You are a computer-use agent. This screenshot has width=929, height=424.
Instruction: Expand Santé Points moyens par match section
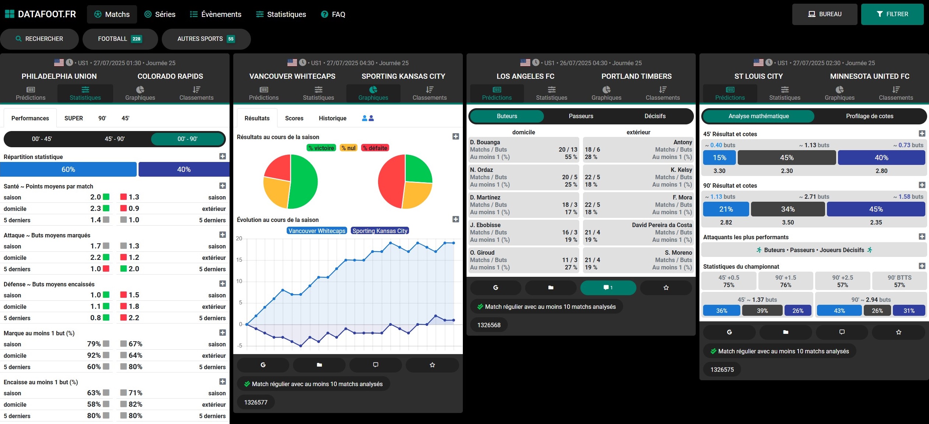(223, 186)
